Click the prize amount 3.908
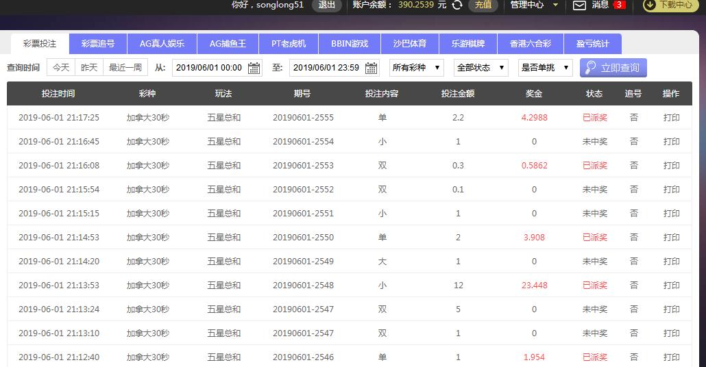Viewport: 706px width, 367px height. pos(535,238)
